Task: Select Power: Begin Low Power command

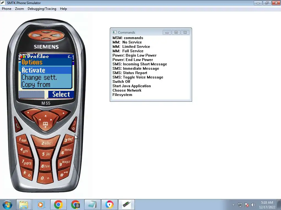Action: 134,55
